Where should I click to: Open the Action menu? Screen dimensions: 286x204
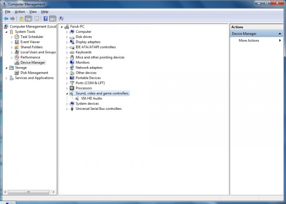point(20,11)
